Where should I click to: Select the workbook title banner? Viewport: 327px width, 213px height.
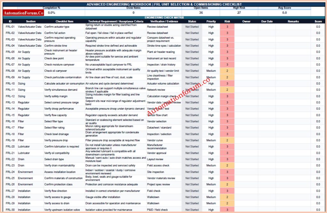coord(164,4)
